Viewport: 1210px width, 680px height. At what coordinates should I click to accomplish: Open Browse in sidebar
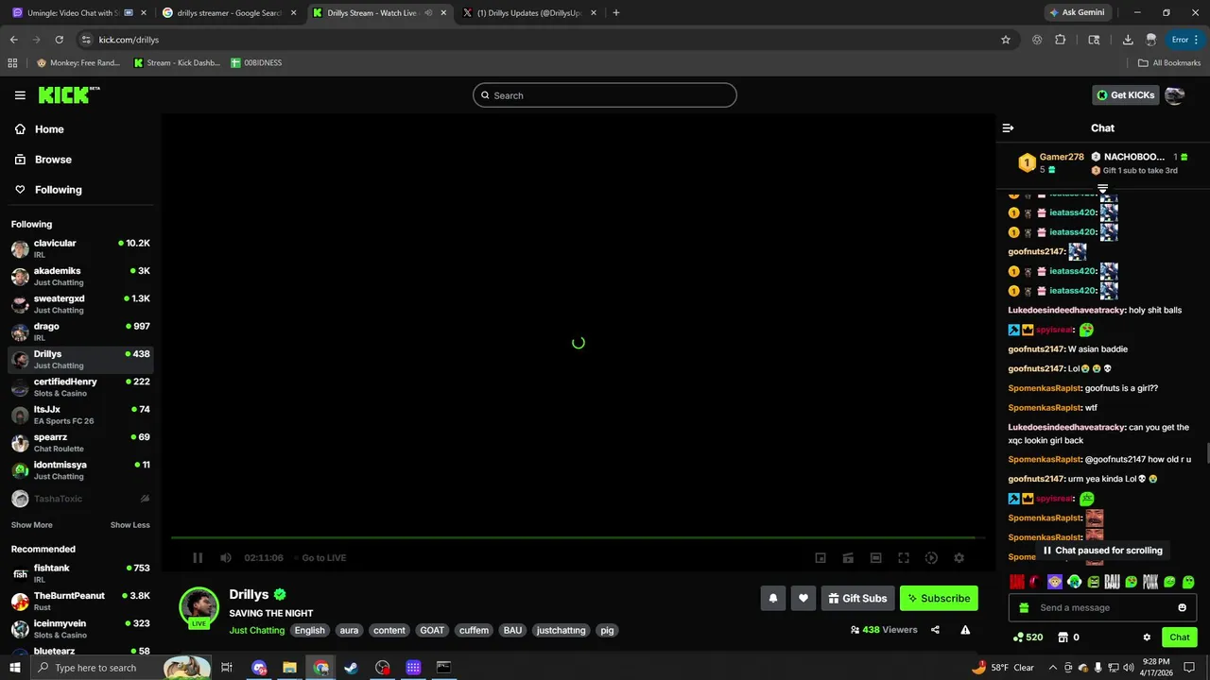click(x=43, y=160)
